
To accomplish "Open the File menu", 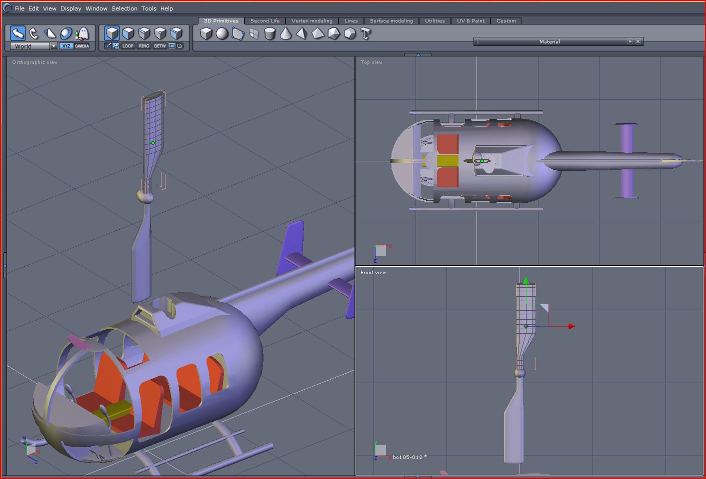I will [19, 8].
